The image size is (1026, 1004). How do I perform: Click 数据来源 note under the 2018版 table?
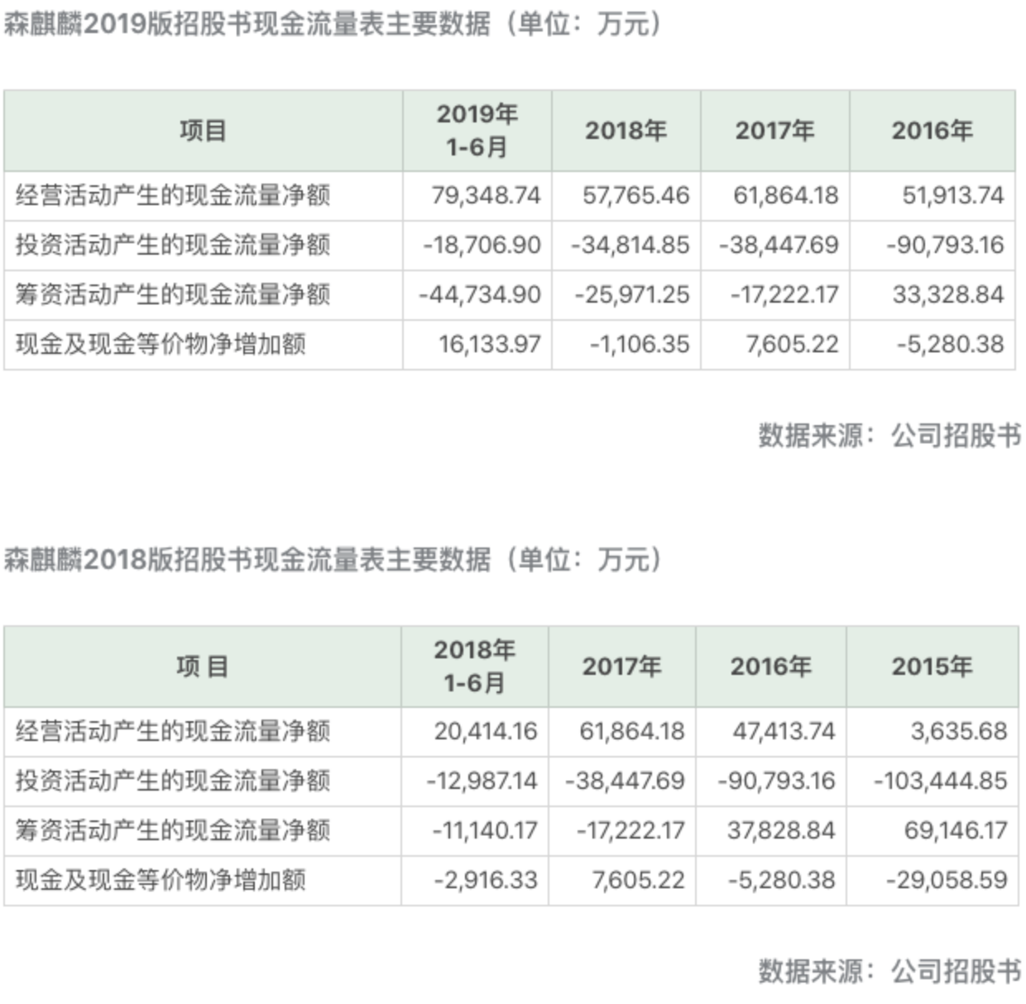[889, 970]
